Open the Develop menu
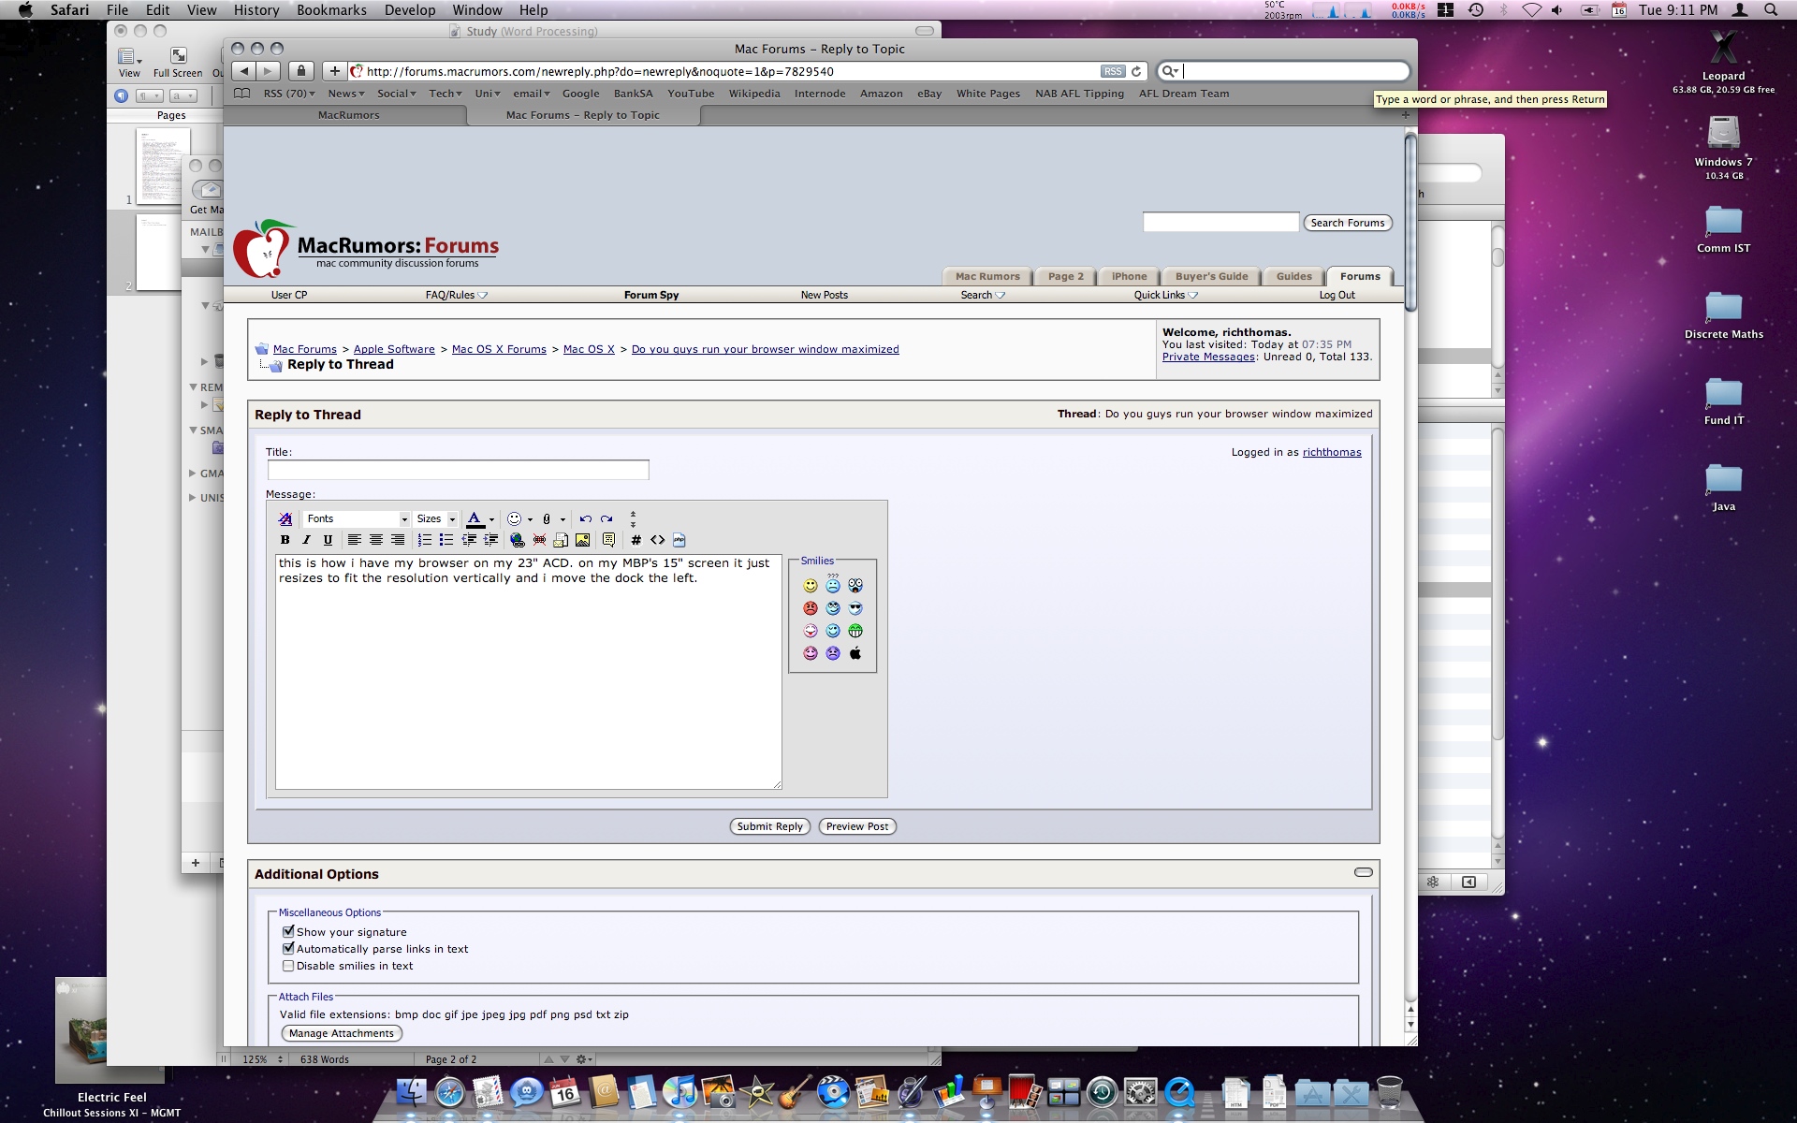This screenshot has height=1123, width=1797. [x=410, y=10]
